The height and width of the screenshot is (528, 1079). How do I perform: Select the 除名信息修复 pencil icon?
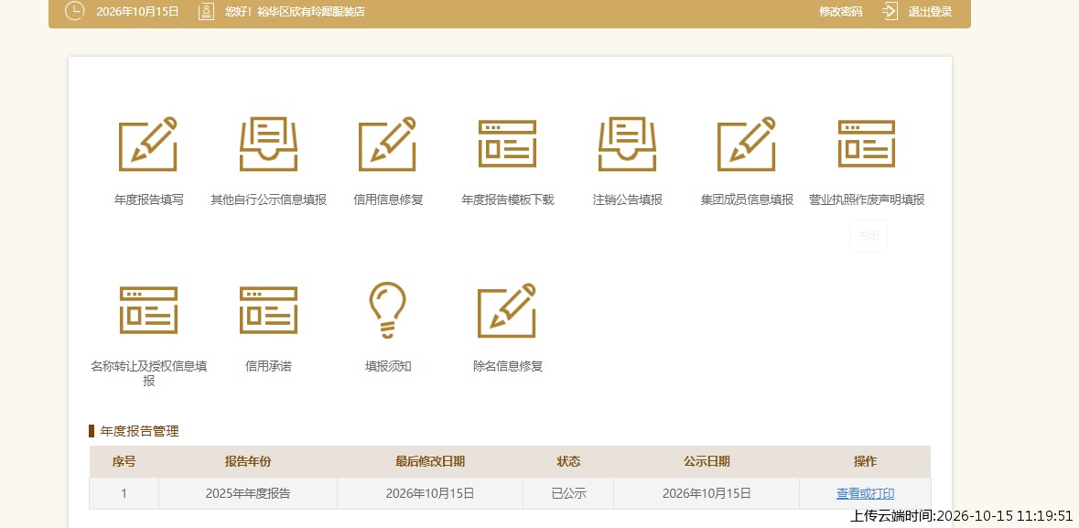pos(507,310)
